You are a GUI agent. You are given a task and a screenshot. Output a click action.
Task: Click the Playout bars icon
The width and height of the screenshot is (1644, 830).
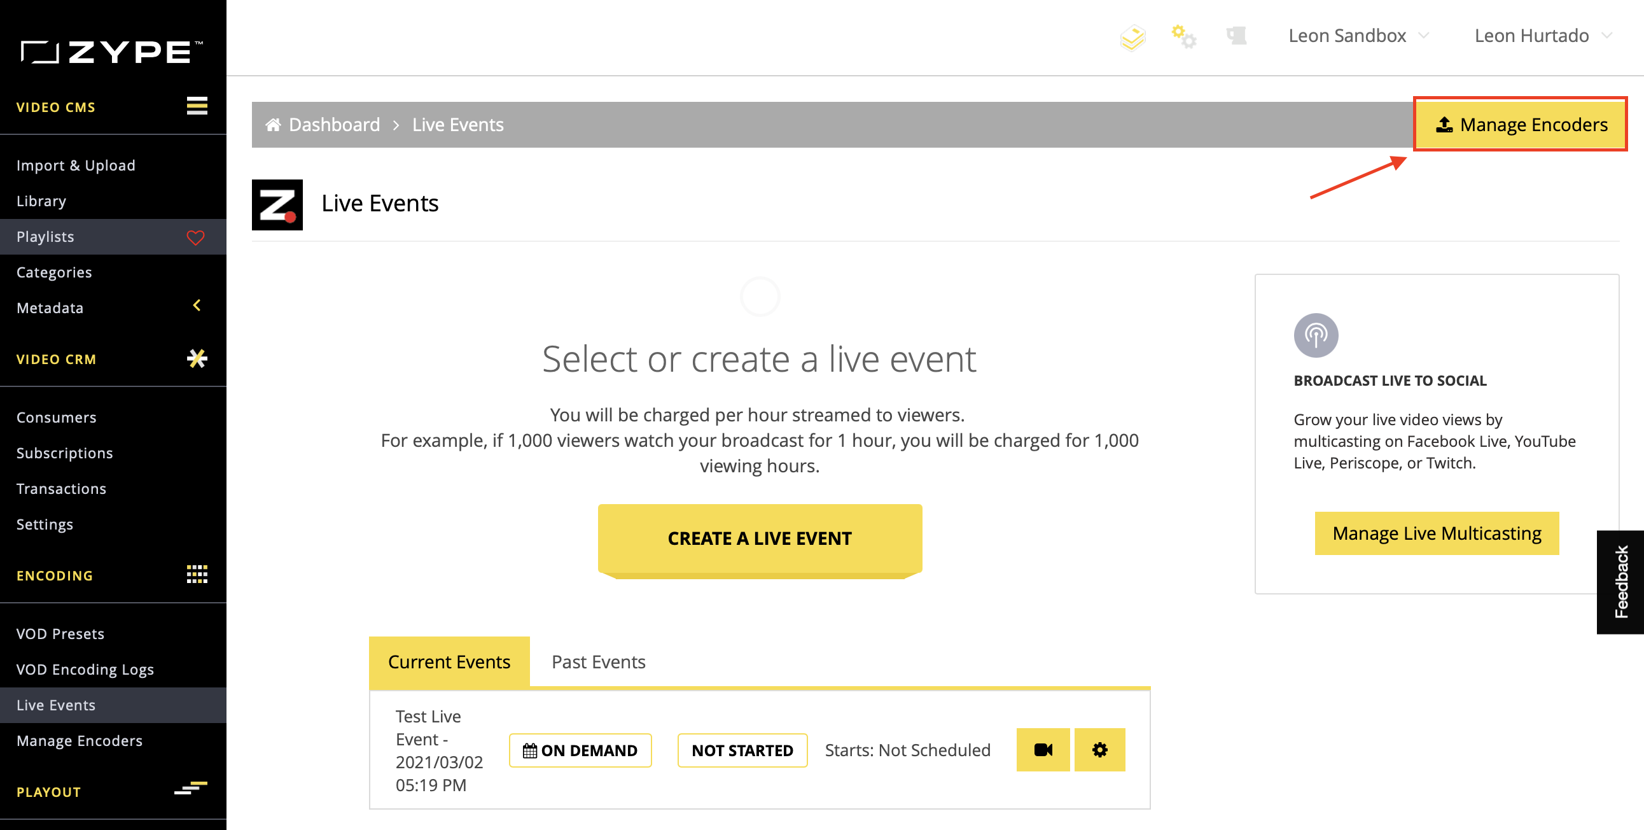191,789
